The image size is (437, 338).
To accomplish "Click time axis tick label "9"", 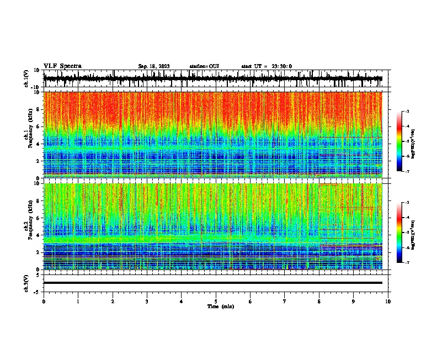I will pos(353,302).
